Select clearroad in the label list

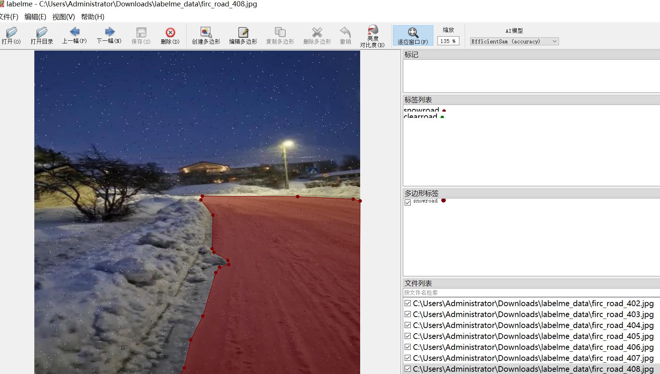pos(420,116)
